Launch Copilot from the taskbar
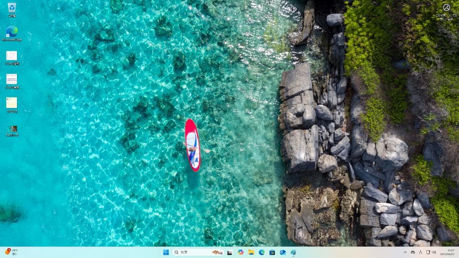459x258 pixels. 241,252
